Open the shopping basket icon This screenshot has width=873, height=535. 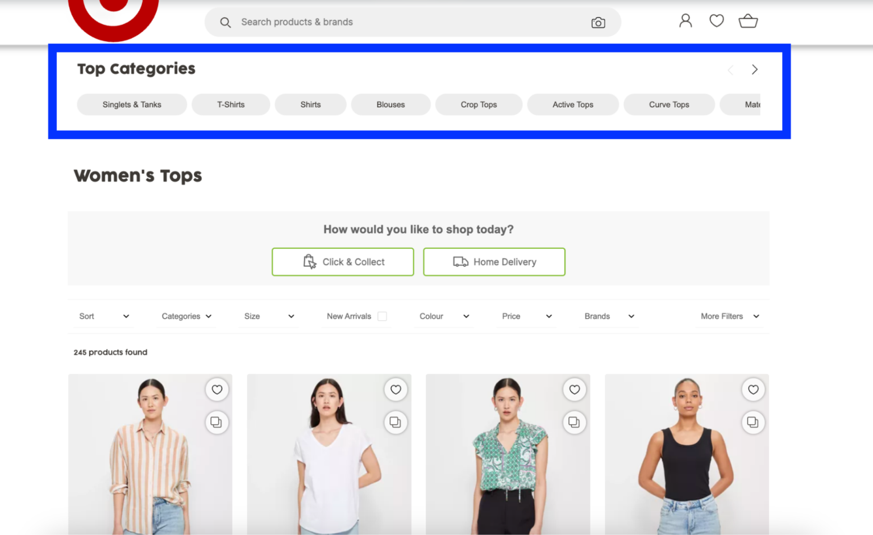(748, 21)
